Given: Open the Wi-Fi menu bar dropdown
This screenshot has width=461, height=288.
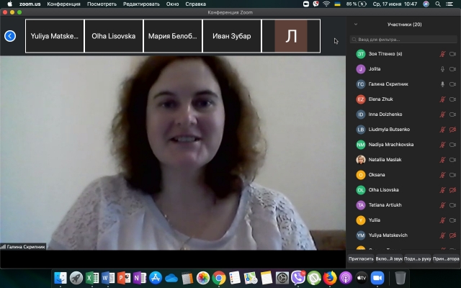Looking at the screenshot, I should click(326, 4).
